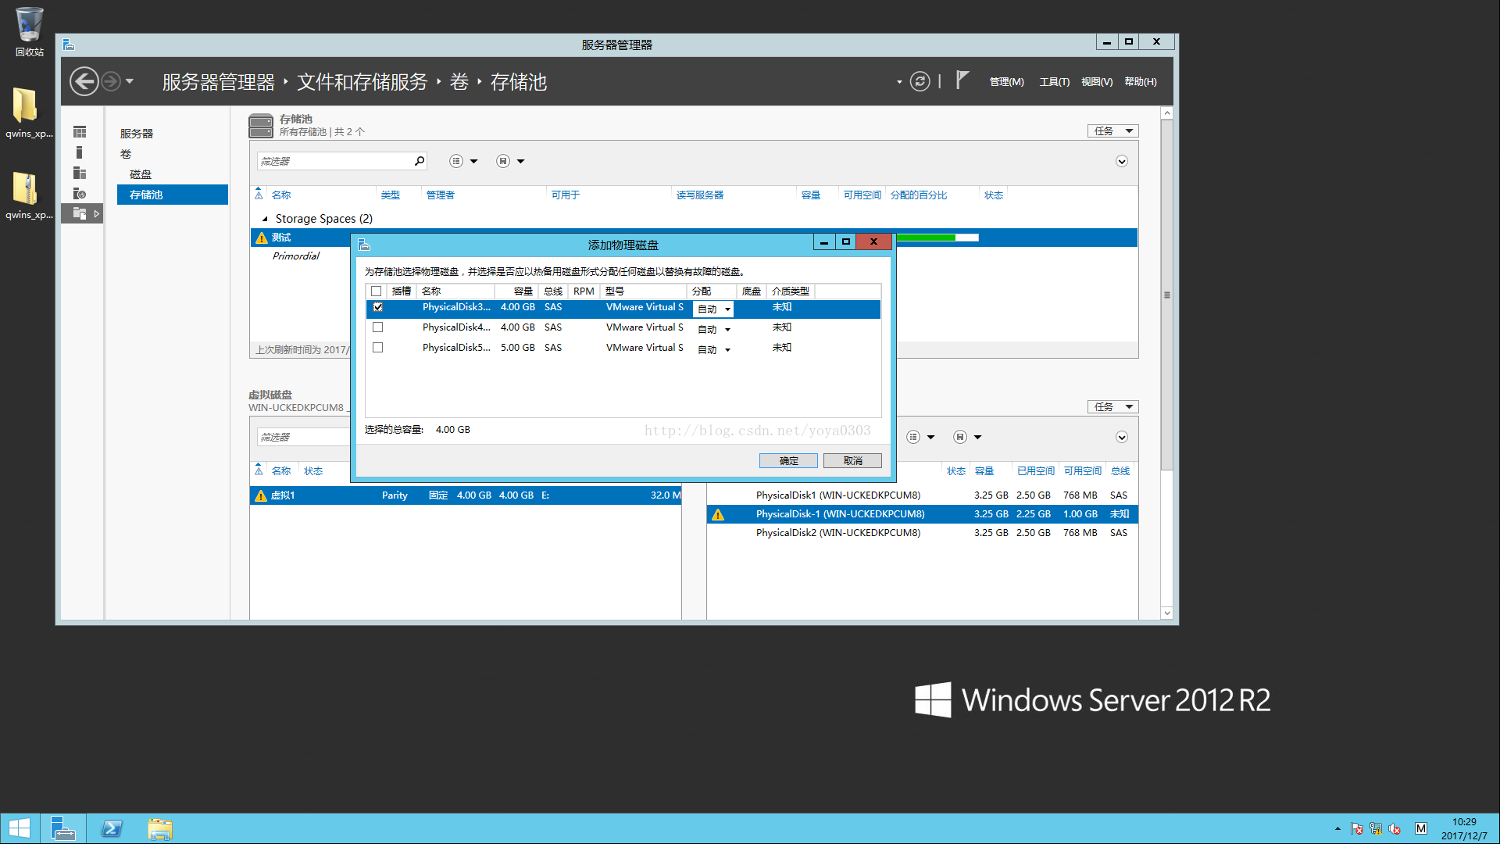Select the qwins_xp zip archive on desktop
This screenshot has width=1500, height=844.
(x=29, y=195)
